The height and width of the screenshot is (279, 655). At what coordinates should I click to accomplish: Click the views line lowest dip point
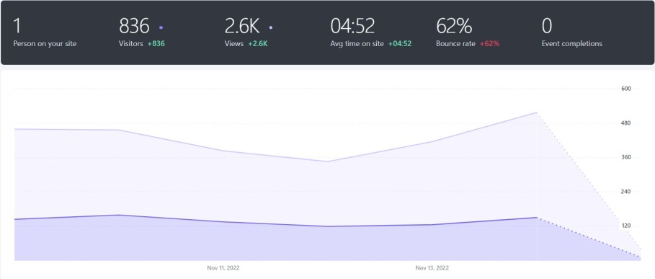(328, 161)
